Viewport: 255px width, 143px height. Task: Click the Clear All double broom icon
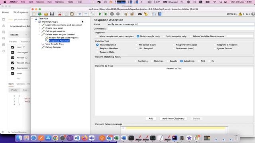coord(132,14)
